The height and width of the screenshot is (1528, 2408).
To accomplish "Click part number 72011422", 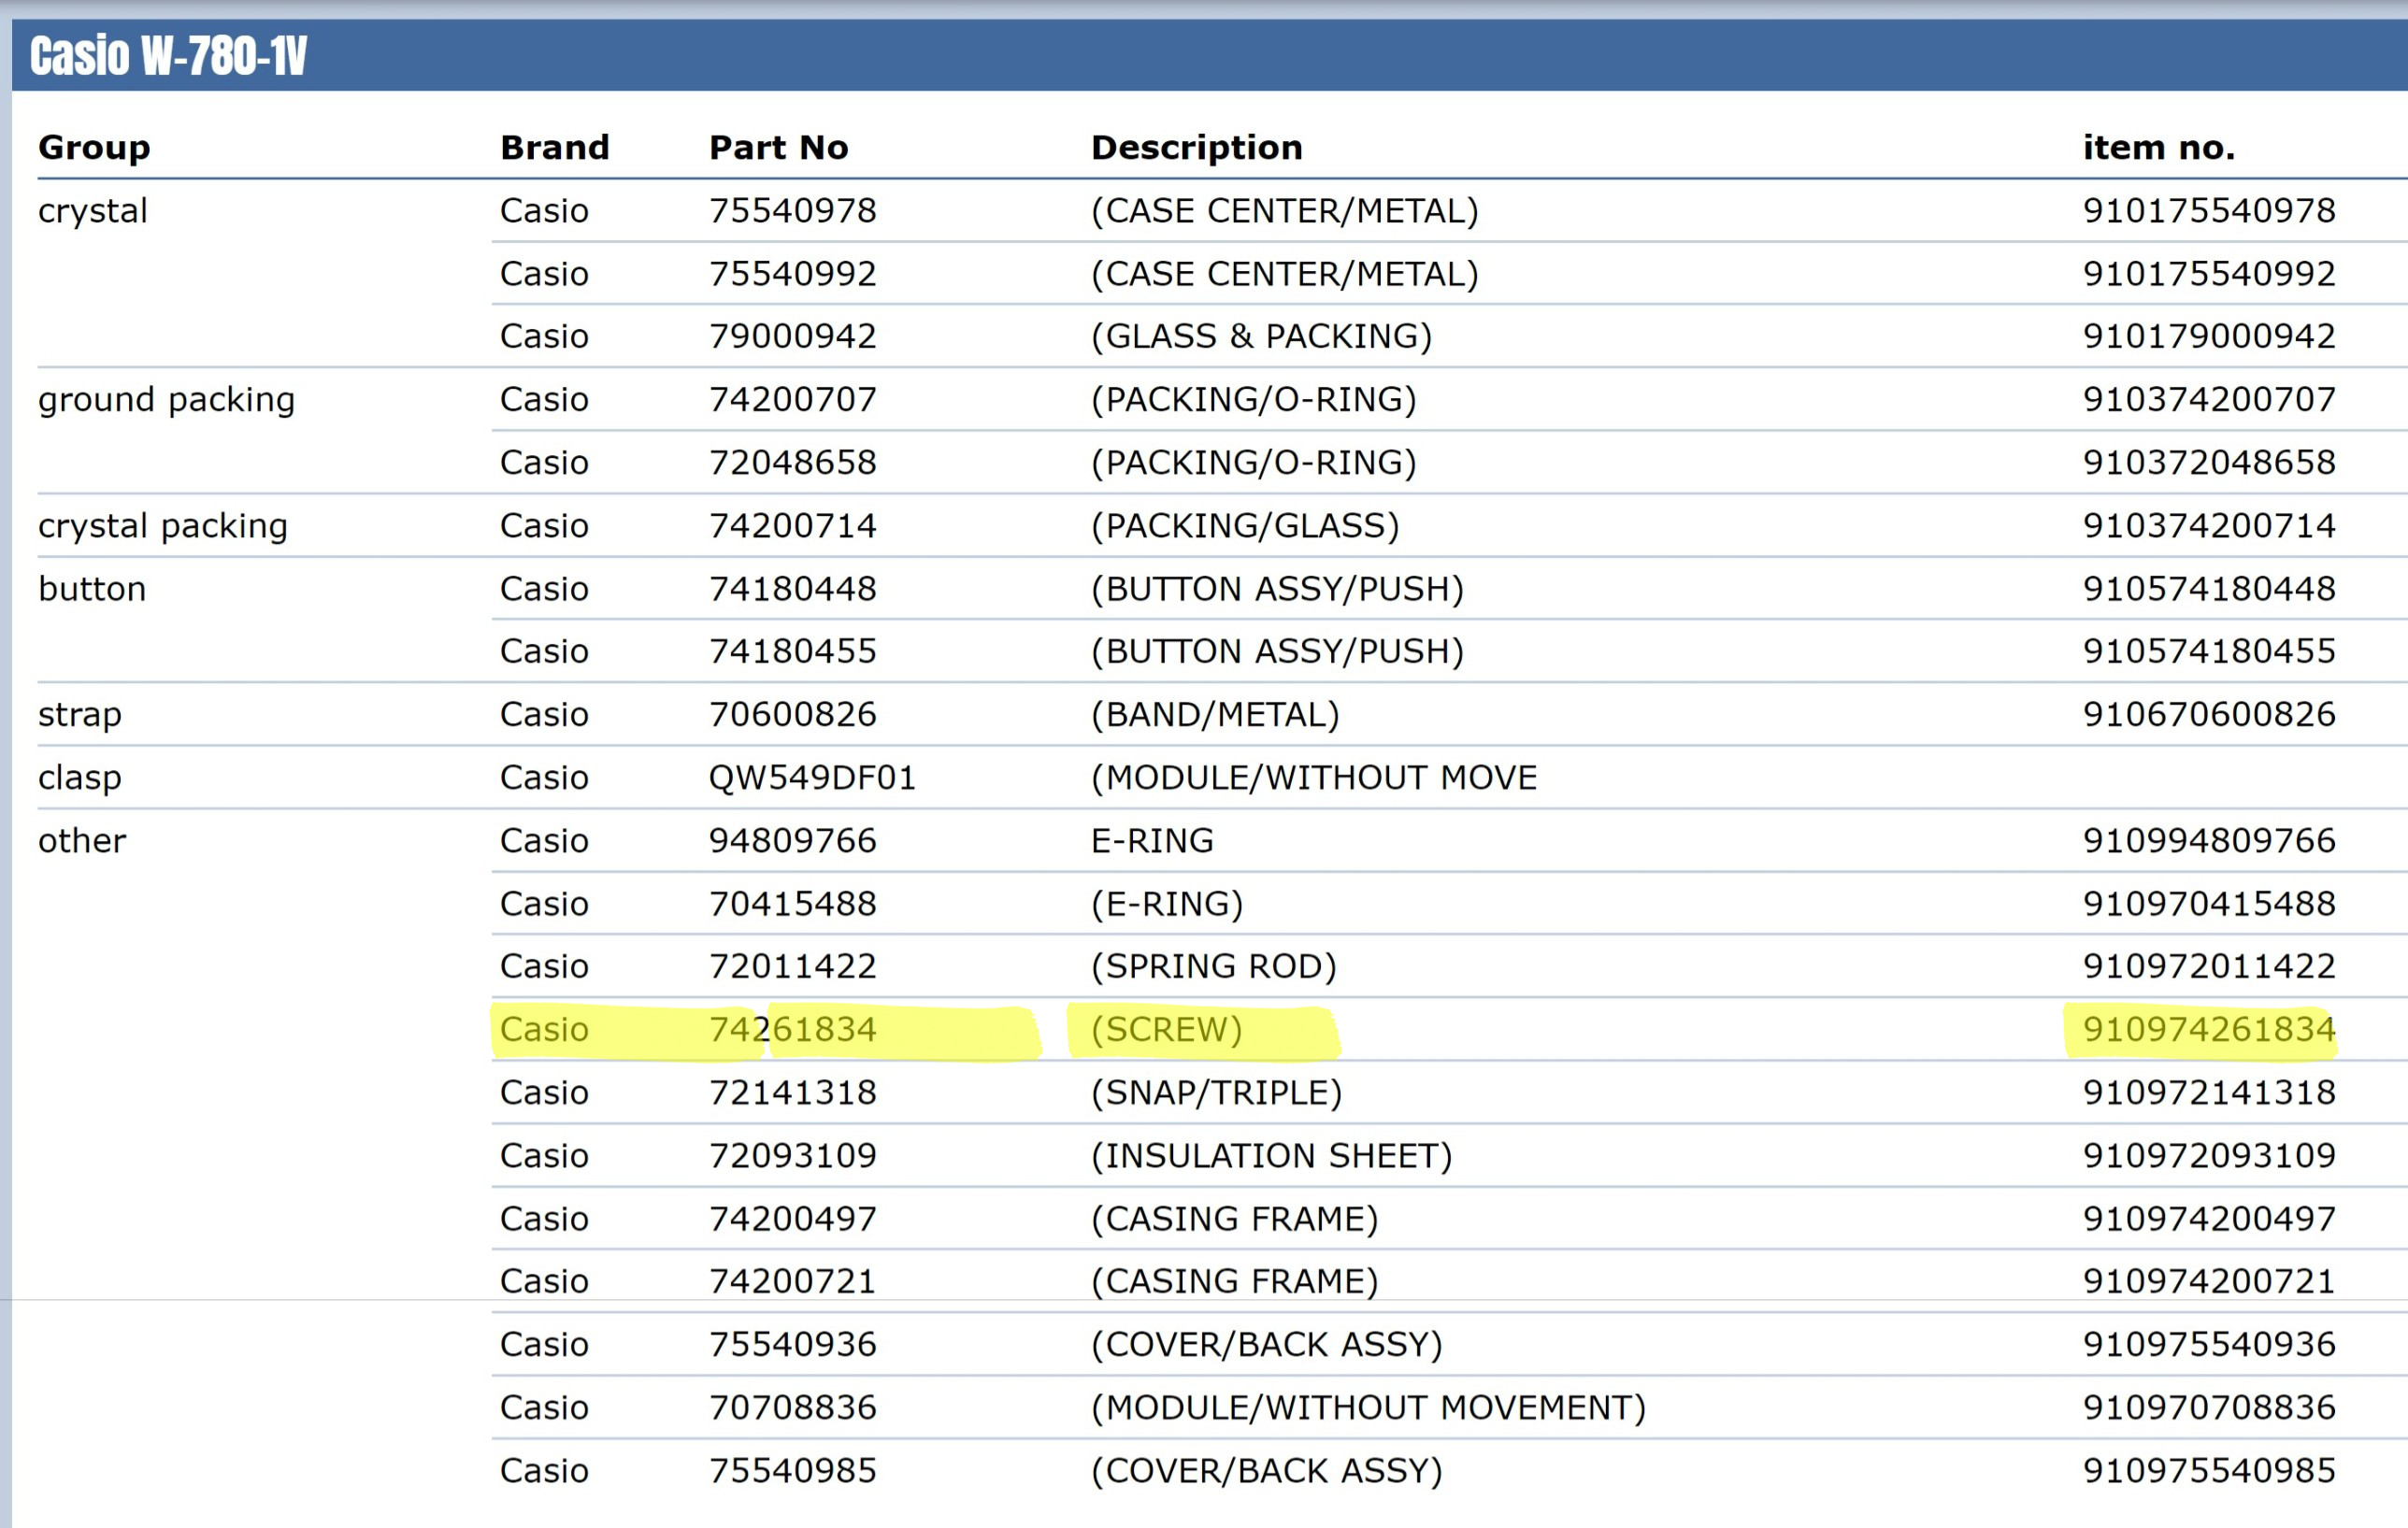I will click(x=793, y=967).
